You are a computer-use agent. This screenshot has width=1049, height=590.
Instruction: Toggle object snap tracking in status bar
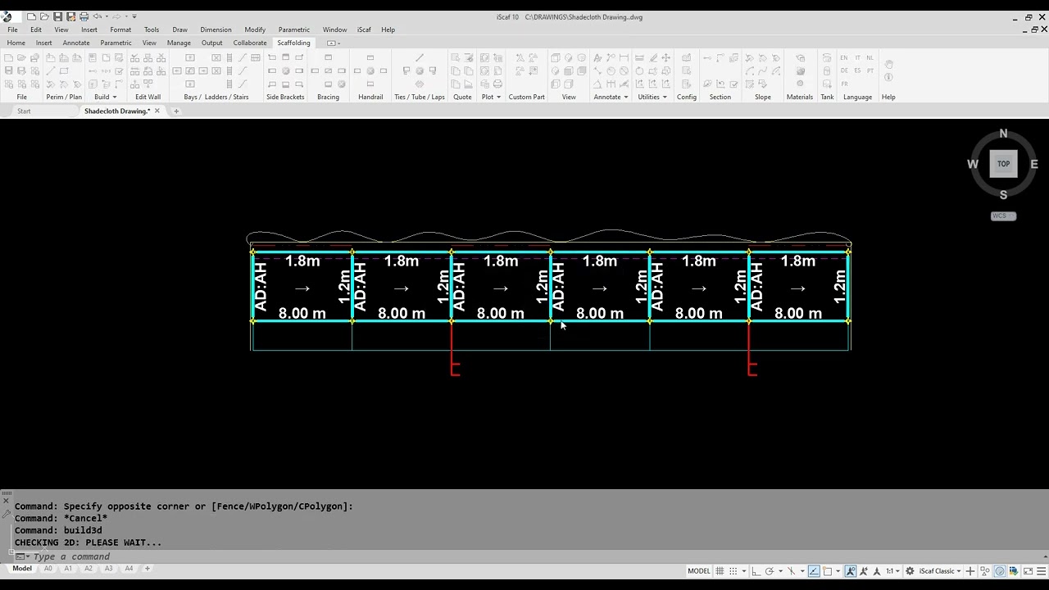click(814, 571)
